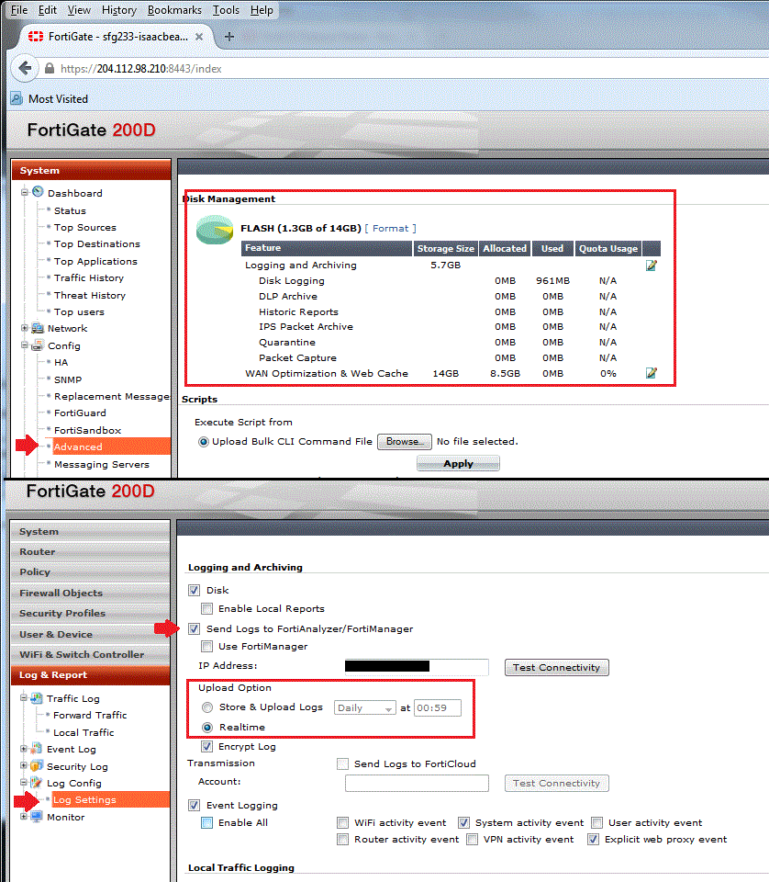Viewport: 769px width, 882px height.
Task: Open a new browser tab with plus
Action: pos(229,37)
